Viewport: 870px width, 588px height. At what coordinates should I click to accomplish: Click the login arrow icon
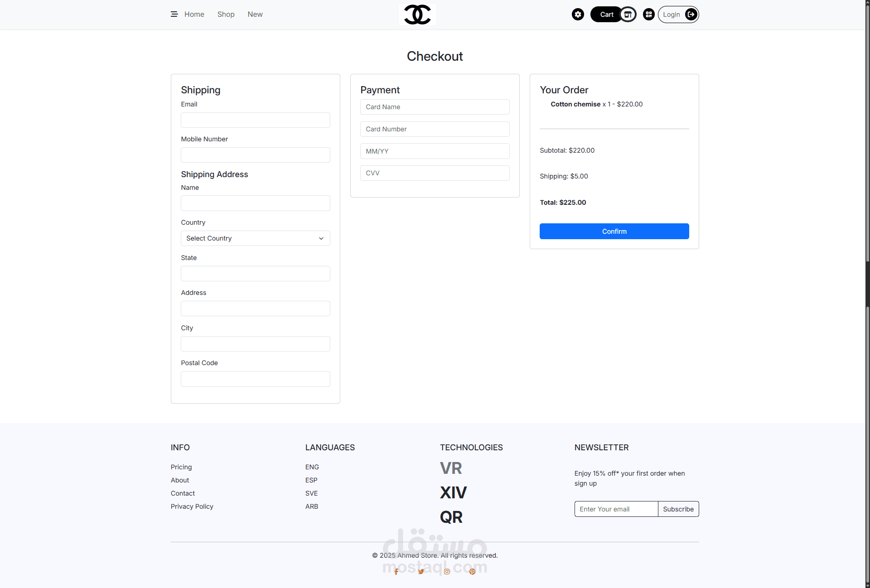[691, 14]
